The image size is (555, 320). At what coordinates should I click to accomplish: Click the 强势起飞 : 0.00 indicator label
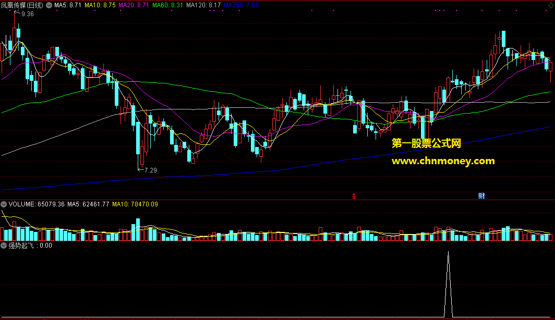pos(30,245)
